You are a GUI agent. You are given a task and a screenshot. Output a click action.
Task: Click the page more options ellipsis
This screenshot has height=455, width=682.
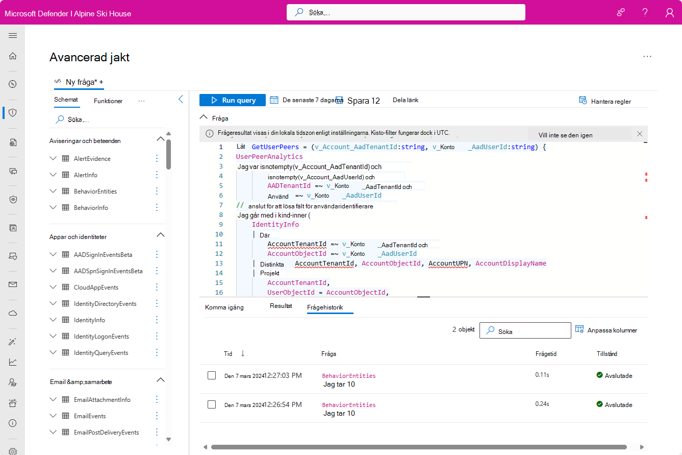[647, 57]
